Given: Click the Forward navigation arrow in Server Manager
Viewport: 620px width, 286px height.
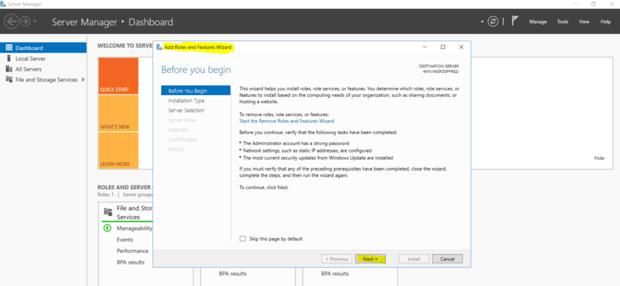Looking at the screenshot, I should click(x=25, y=22).
